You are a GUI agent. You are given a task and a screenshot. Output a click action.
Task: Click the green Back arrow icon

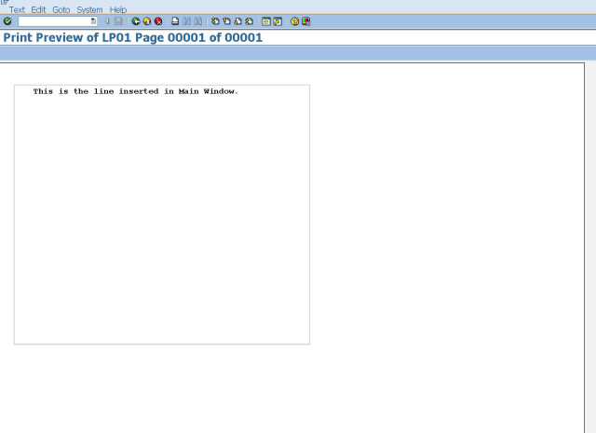click(x=136, y=21)
